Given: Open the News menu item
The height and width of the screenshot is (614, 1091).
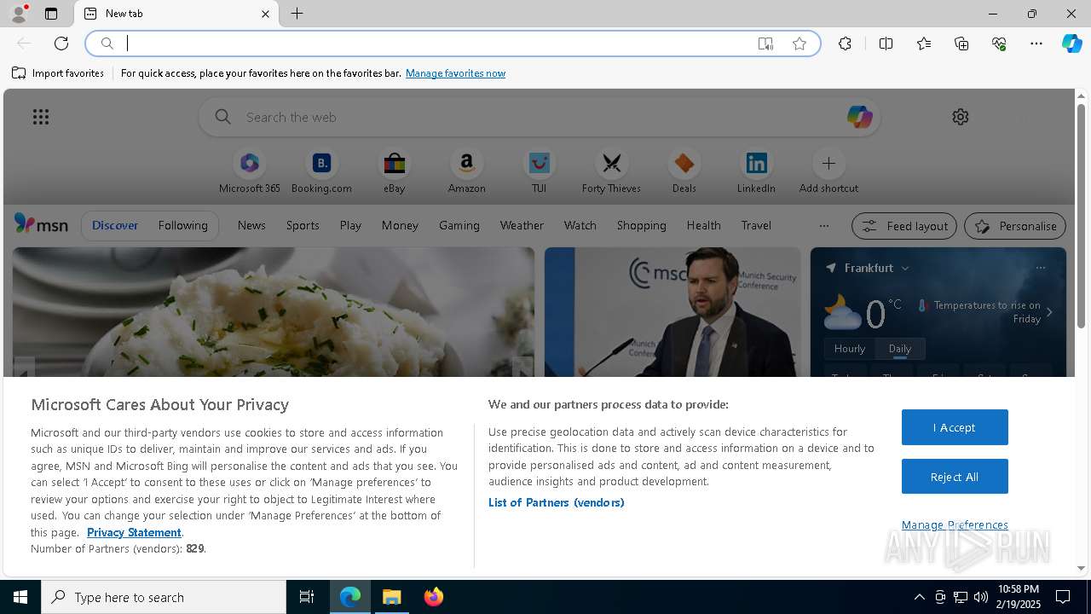Looking at the screenshot, I should click(251, 225).
